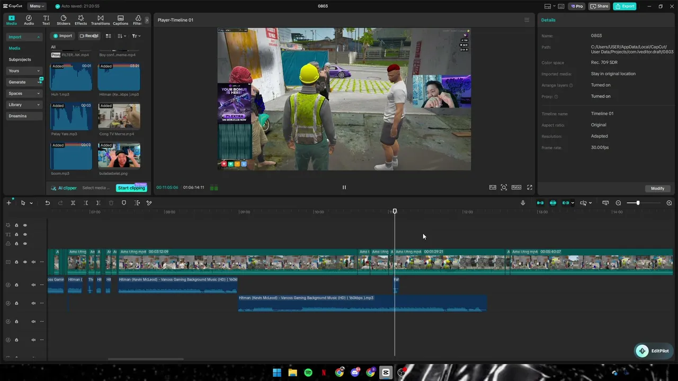Viewport: 678px width, 381px height.
Task: Click the Share button
Action: pos(600,6)
